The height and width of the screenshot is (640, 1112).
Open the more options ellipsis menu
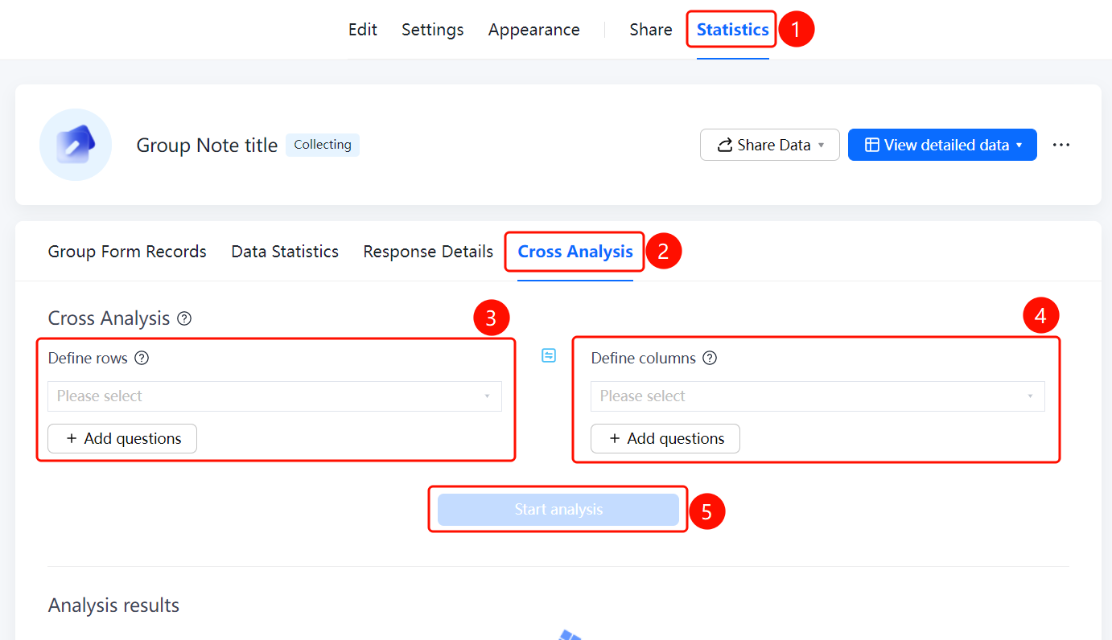[1061, 145]
